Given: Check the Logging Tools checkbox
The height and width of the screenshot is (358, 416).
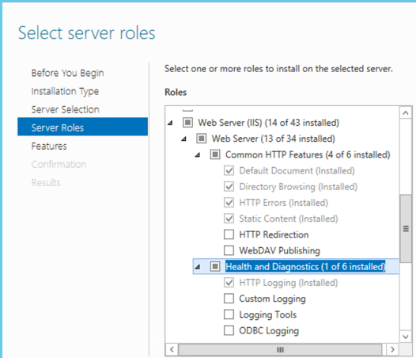Looking at the screenshot, I should pos(229,314).
